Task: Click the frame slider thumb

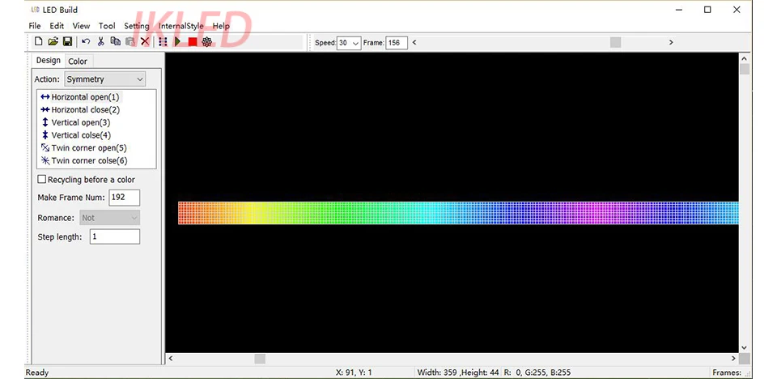Action: pos(615,43)
